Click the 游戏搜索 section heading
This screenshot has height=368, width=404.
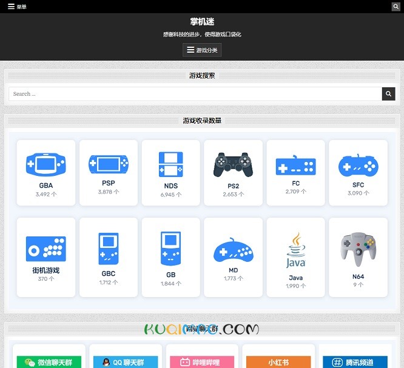point(202,76)
